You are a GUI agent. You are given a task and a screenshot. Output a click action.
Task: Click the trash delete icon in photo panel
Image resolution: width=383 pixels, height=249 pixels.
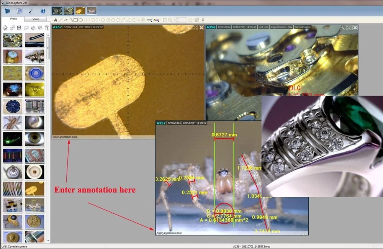pyautogui.click(x=47, y=28)
